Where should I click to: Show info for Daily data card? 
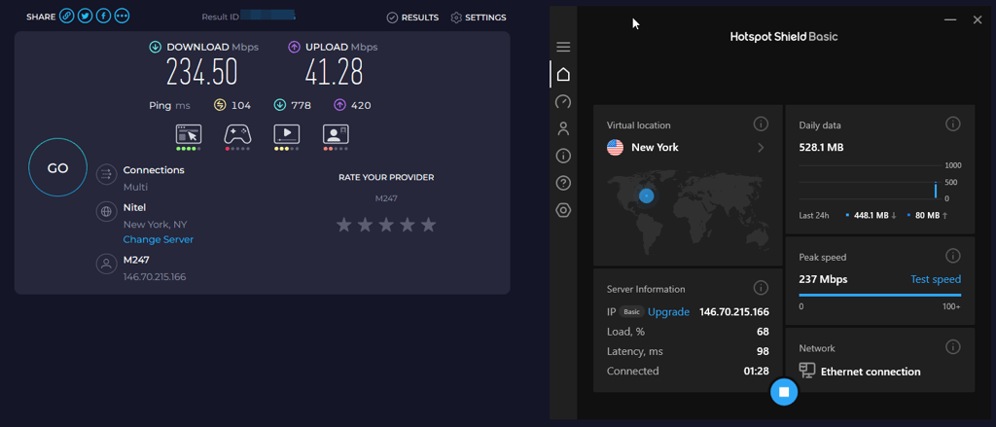(953, 124)
